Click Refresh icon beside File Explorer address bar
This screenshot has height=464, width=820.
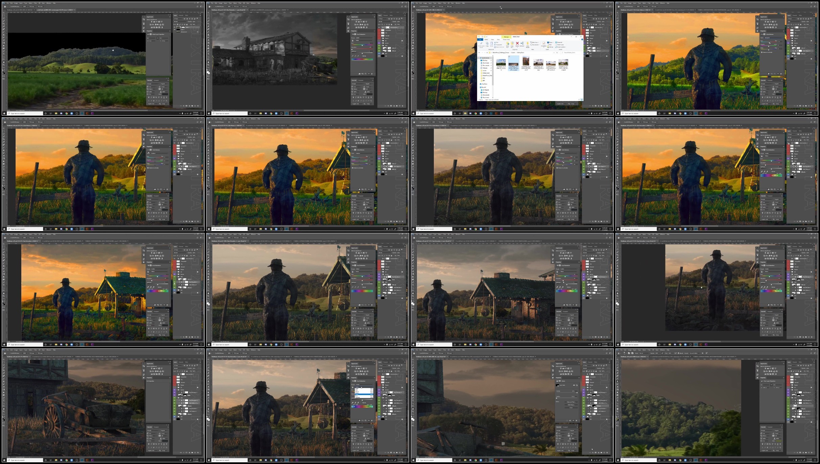[557, 53]
